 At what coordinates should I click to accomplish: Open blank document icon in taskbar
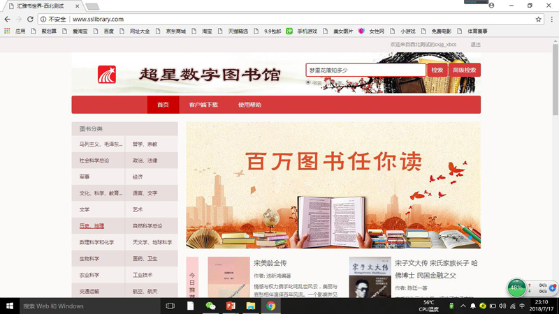point(191,306)
